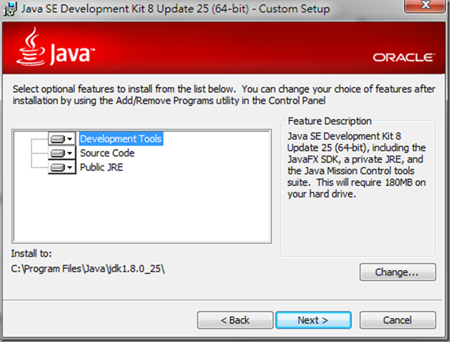Close the Custom Setup window

click(425, 5)
